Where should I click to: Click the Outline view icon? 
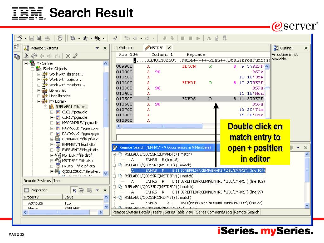pyautogui.click(x=276, y=48)
